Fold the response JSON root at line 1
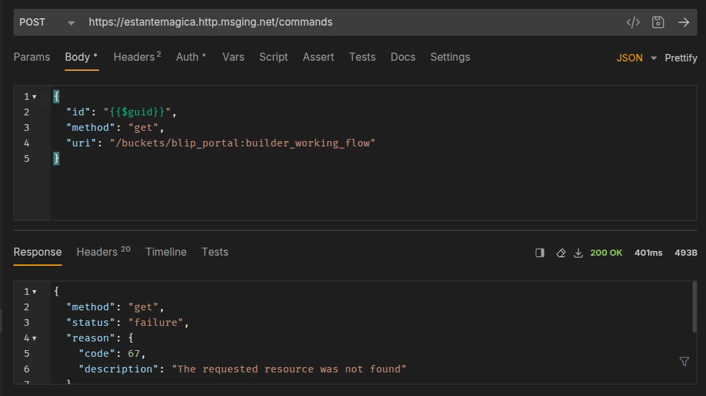The height and width of the screenshot is (396, 706). 34,292
